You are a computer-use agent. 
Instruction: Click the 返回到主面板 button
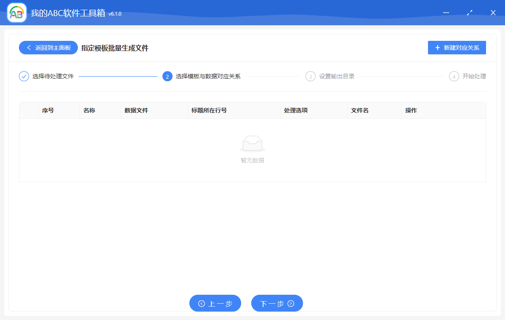coord(48,48)
